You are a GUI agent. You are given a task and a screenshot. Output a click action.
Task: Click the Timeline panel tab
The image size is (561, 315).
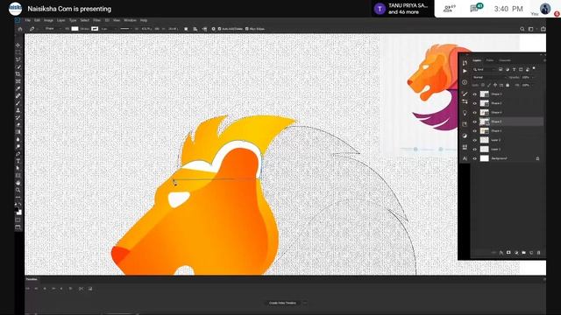click(32, 279)
